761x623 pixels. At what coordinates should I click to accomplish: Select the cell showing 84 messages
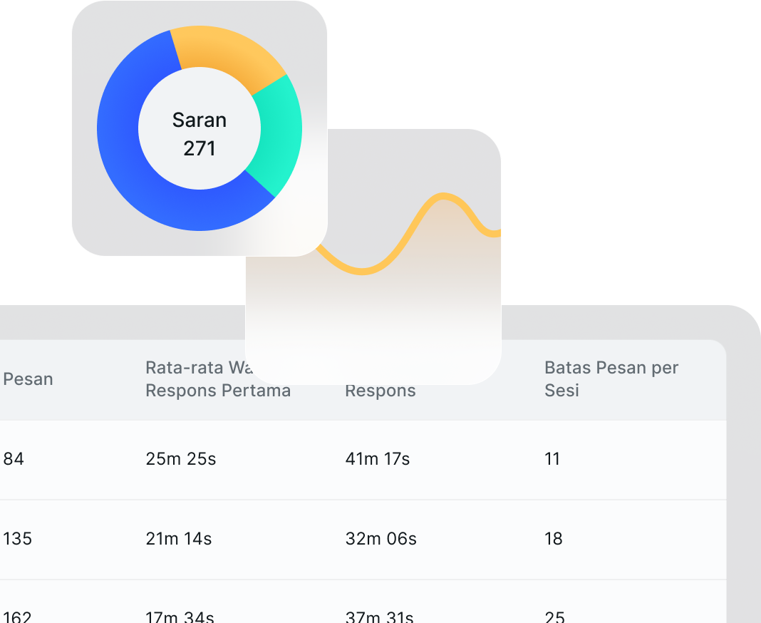[14, 459]
